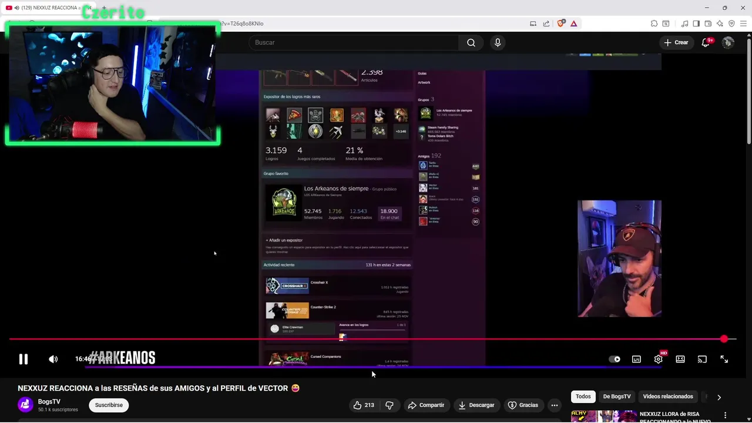The height and width of the screenshot is (423, 752).
Task: Click Brave Shields lion icon
Action: (x=560, y=23)
